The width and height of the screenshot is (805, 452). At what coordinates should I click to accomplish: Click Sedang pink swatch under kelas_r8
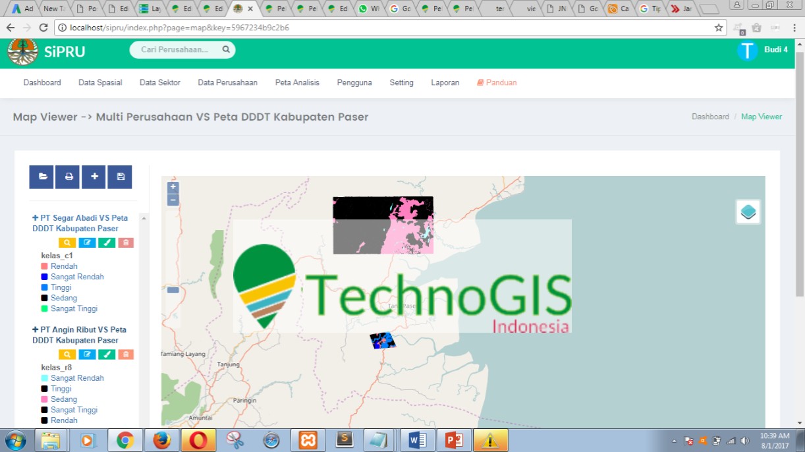pyautogui.click(x=45, y=399)
